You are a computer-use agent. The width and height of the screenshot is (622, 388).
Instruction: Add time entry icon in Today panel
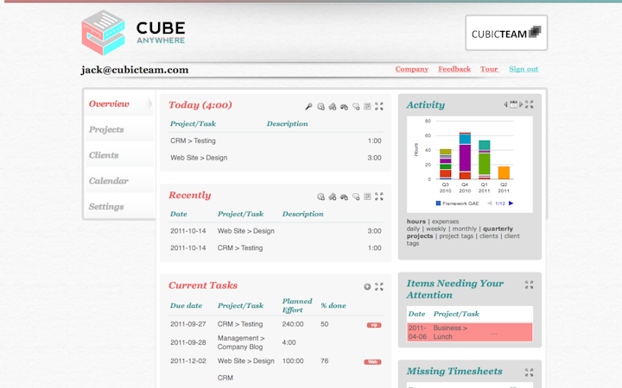[321, 107]
